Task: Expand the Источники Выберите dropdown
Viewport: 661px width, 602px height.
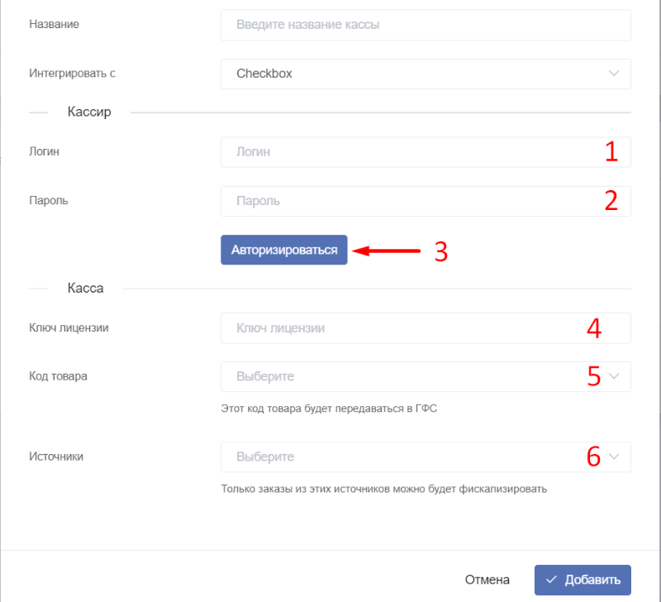Action: (x=426, y=457)
